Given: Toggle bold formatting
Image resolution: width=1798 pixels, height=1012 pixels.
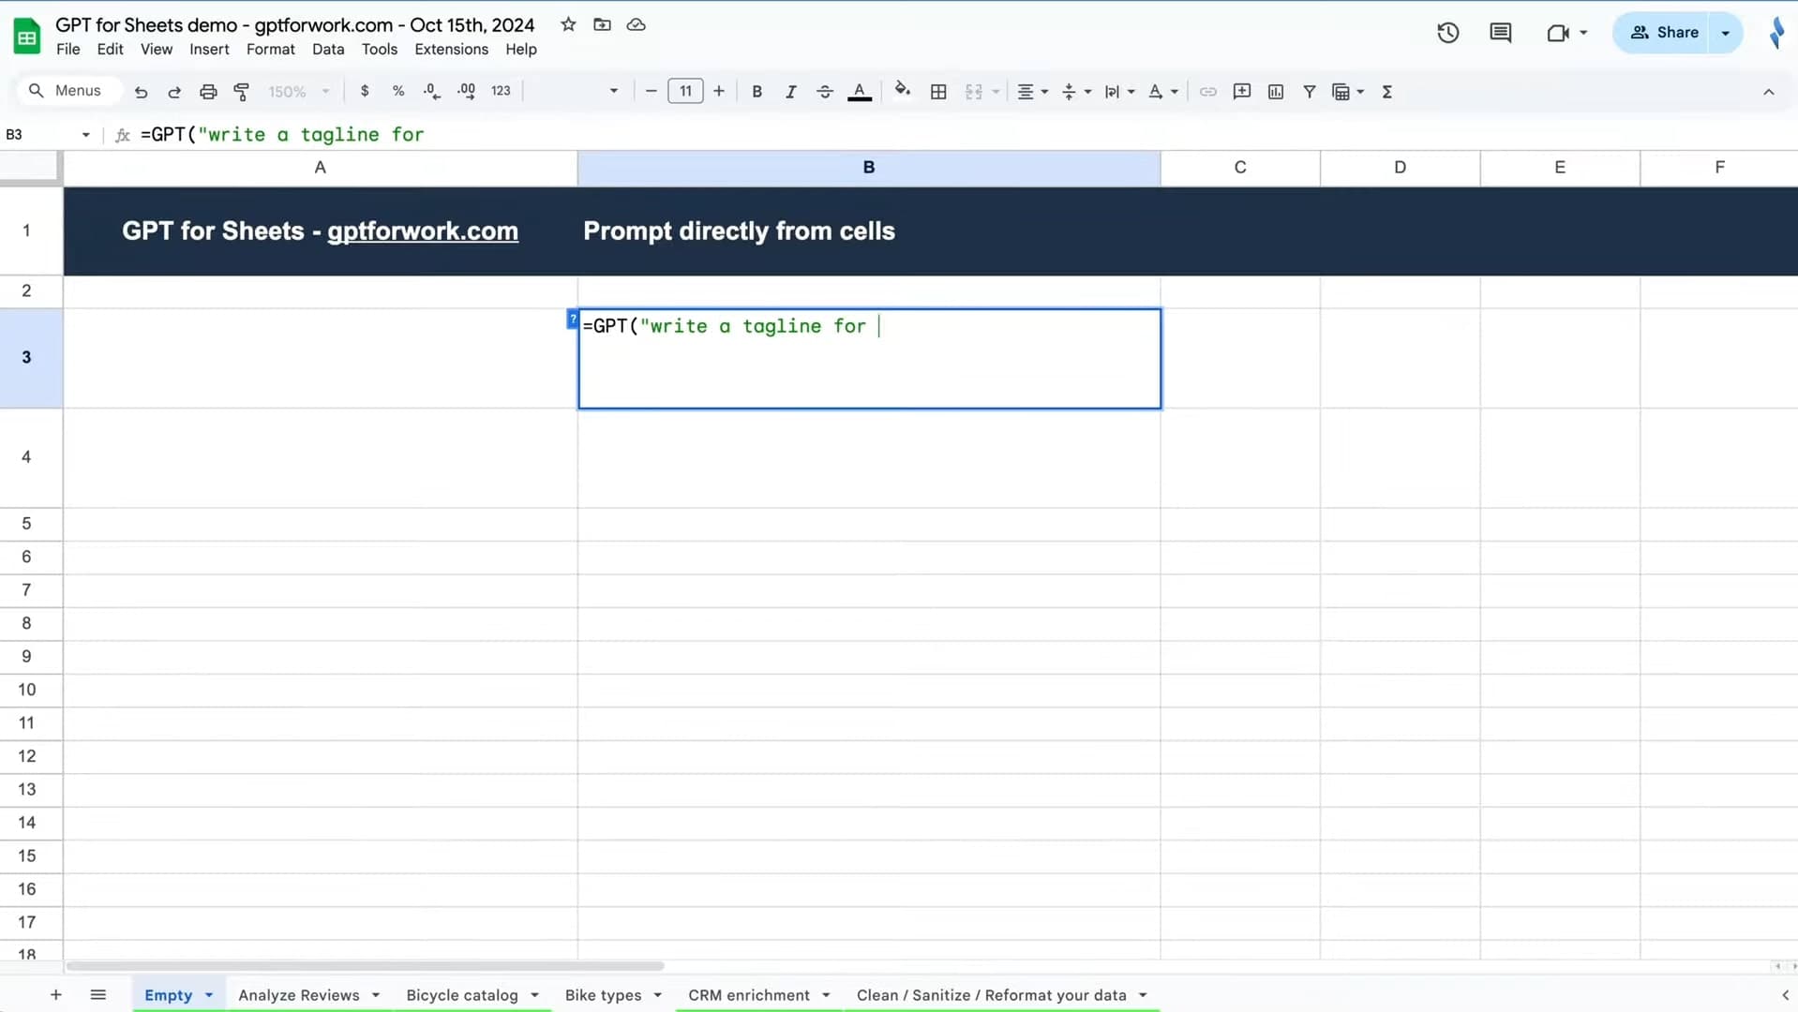Looking at the screenshot, I should point(757,91).
